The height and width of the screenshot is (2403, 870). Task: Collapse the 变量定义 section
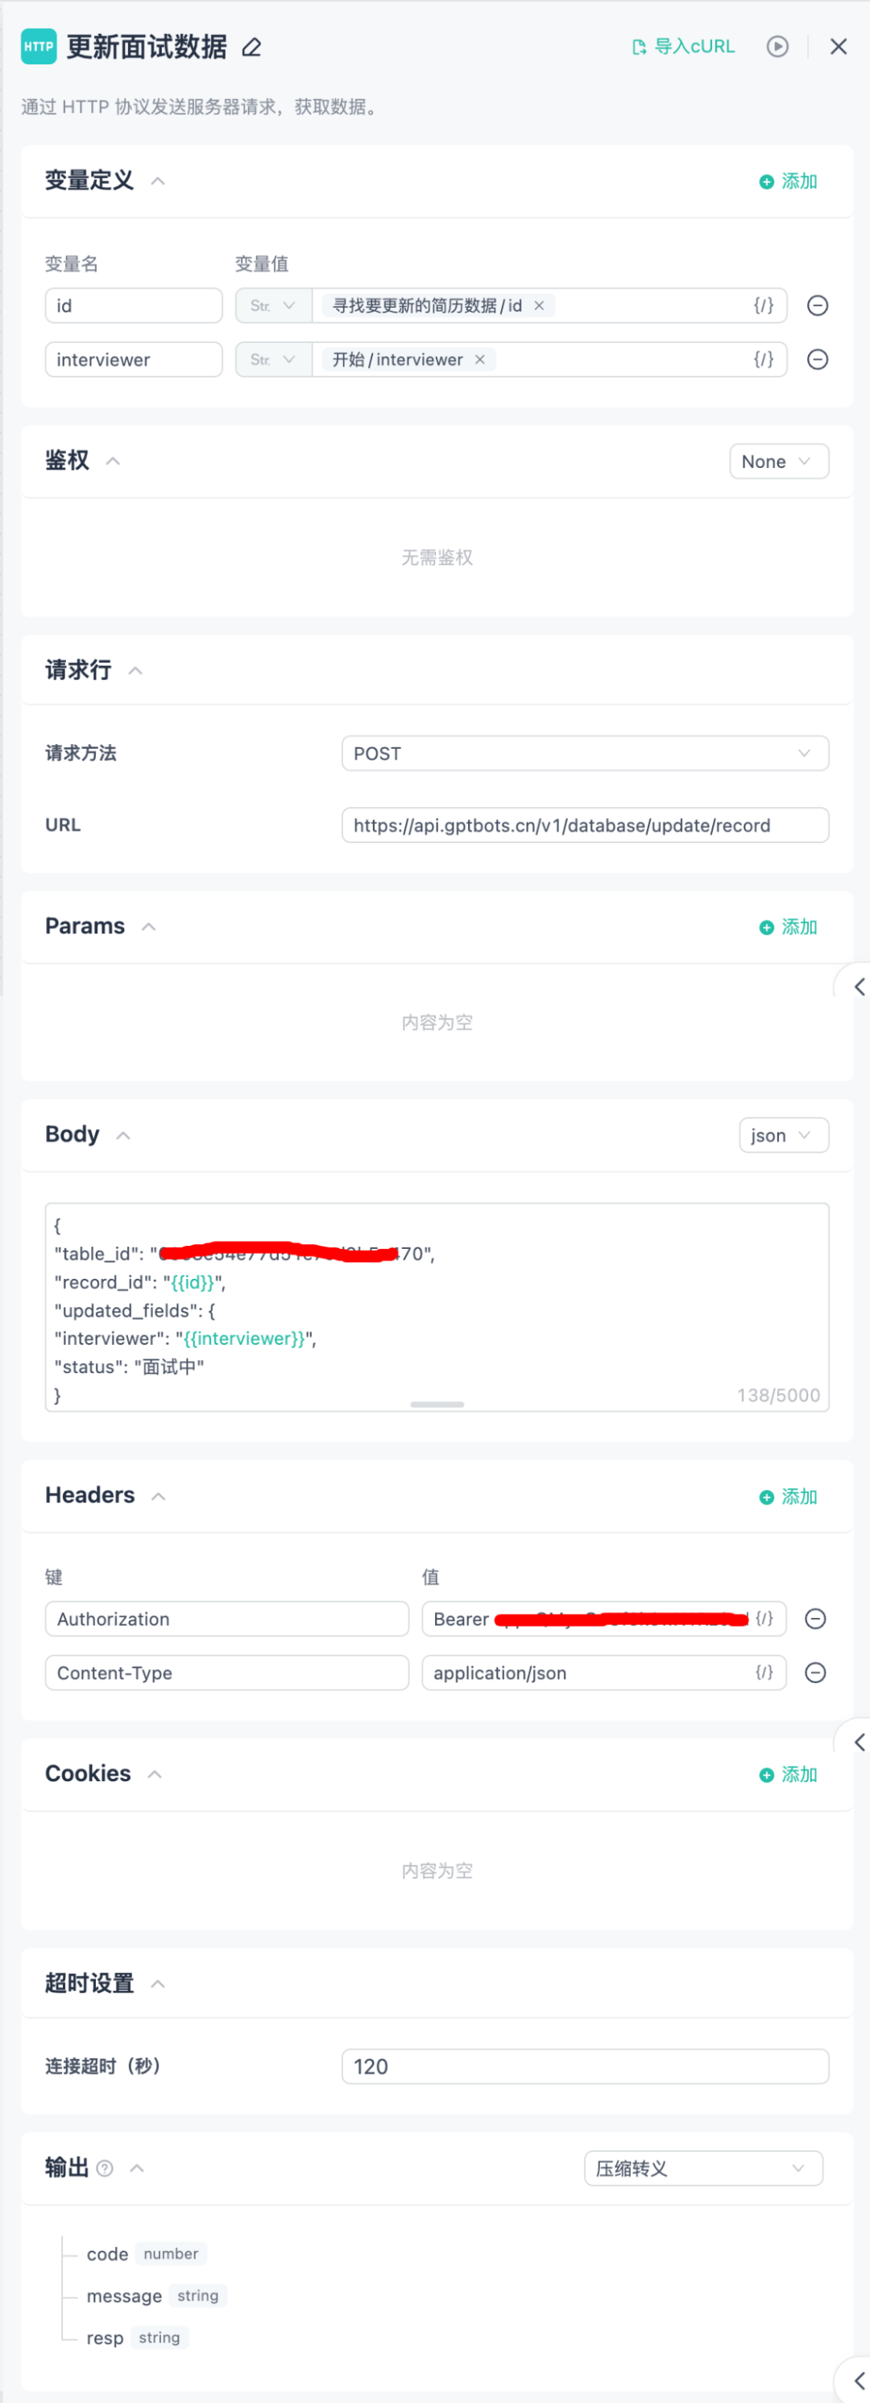click(158, 181)
